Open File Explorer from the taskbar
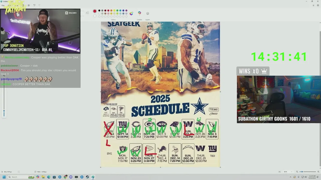321x180 pixels. pos(43,177)
